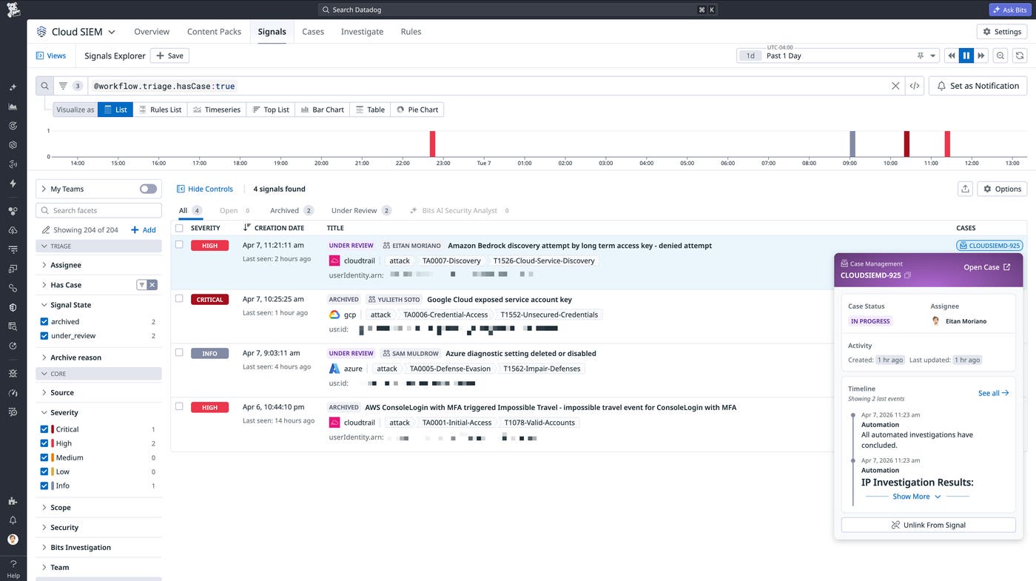Select the Archived signals tab
This screenshot has width=1036, height=581.
pyautogui.click(x=292, y=211)
